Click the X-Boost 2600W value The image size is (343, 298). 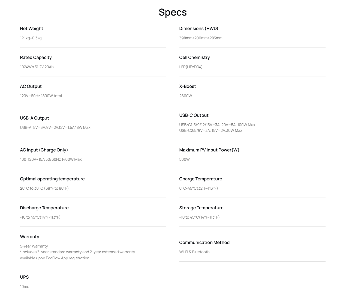(x=186, y=96)
